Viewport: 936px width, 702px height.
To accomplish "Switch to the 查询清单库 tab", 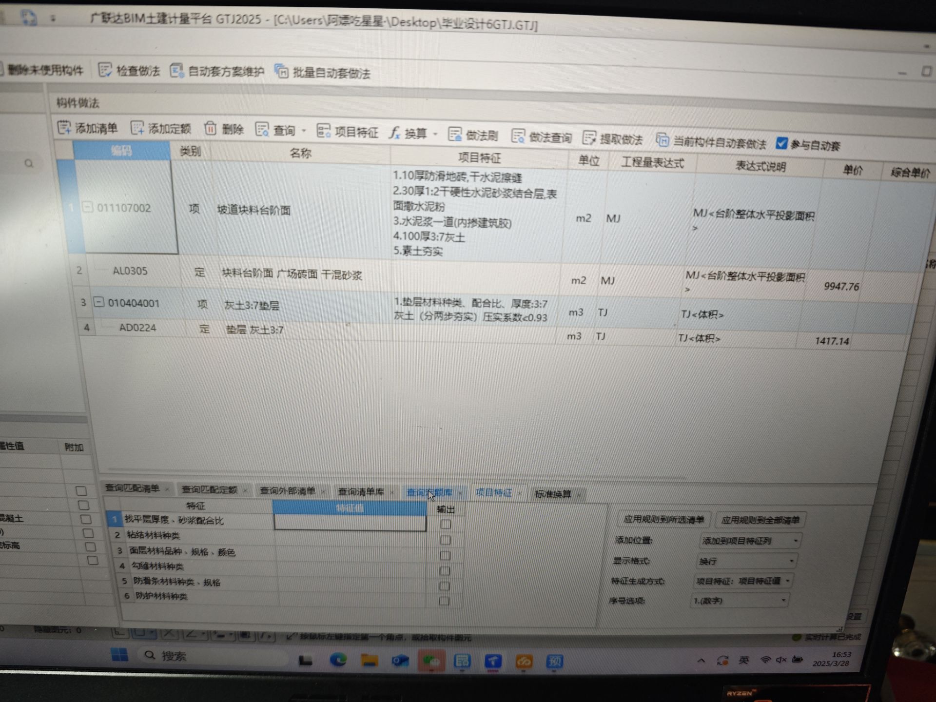I will (x=361, y=492).
